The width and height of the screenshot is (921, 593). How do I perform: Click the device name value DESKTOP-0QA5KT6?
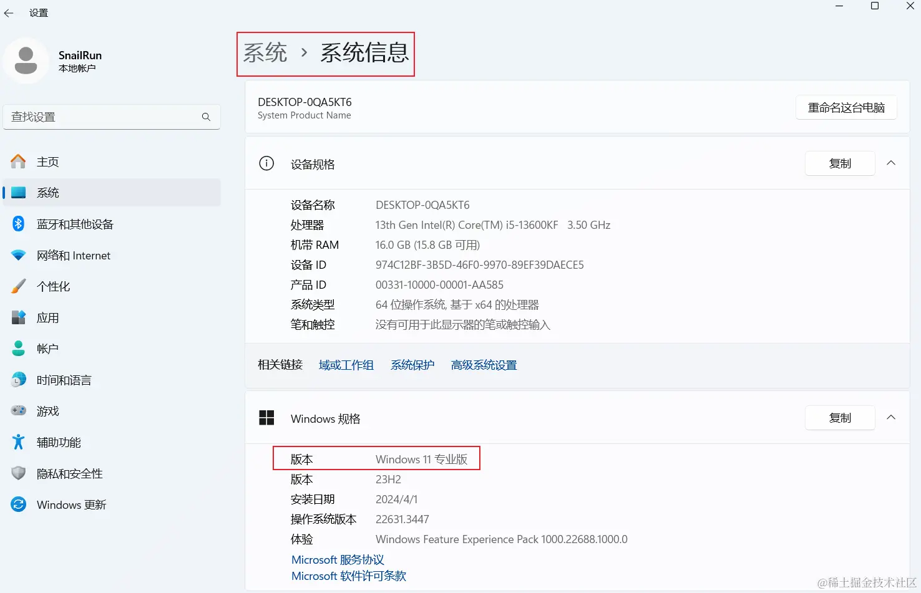[x=422, y=205]
